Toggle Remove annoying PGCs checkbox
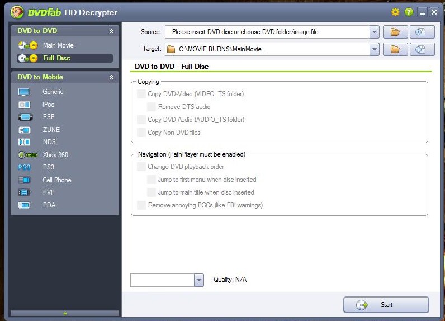 click(x=141, y=205)
